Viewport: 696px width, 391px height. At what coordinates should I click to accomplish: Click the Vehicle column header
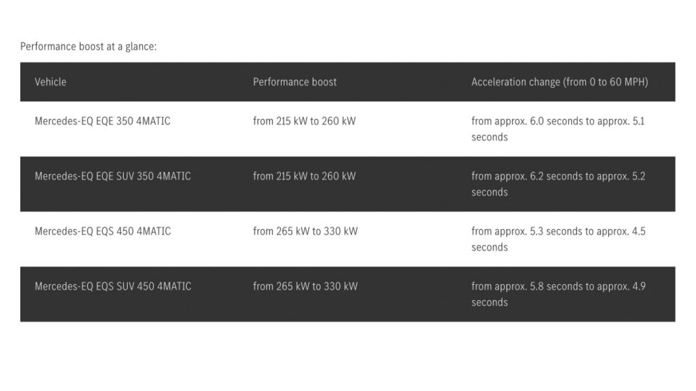pos(50,82)
